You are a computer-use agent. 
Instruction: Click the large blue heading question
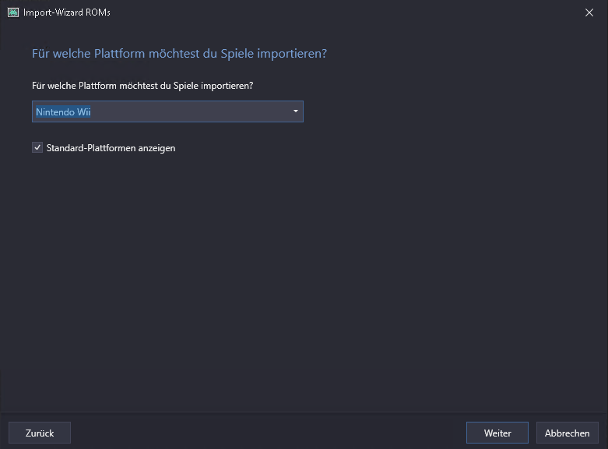click(179, 54)
